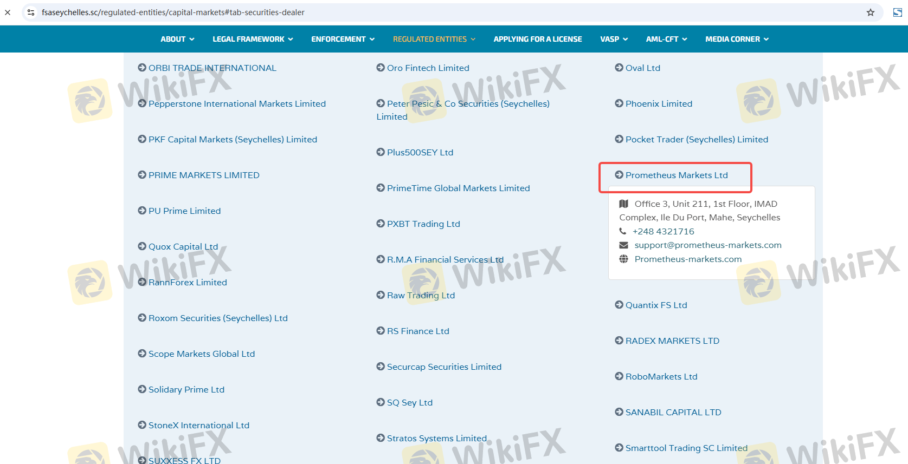Expand the AML-CFT menu
Image resolution: width=908 pixels, height=464 pixels.
pos(666,39)
